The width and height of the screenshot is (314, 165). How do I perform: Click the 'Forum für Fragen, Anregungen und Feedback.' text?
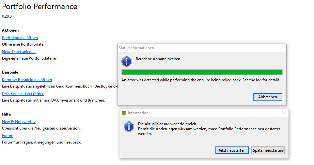tap(42, 142)
